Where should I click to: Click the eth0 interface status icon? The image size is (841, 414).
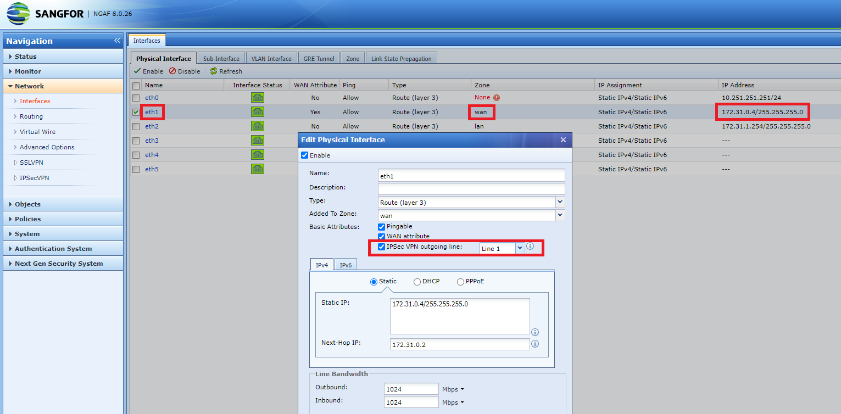258,97
